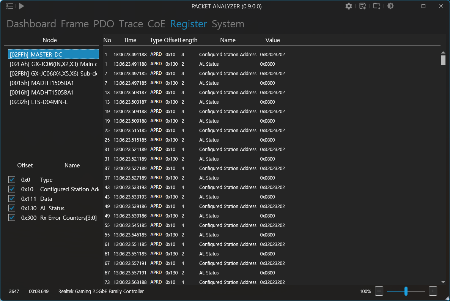This screenshot has width=450, height=301.
Task: Open the list menu icon in title bar
Action: click(x=10, y=6)
